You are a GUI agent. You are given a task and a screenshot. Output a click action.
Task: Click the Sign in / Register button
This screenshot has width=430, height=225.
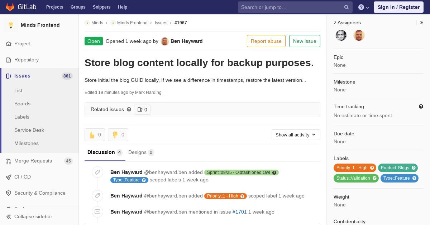(x=398, y=7)
